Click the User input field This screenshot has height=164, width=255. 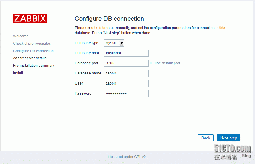pyautogui.click(x=126, y=83)
